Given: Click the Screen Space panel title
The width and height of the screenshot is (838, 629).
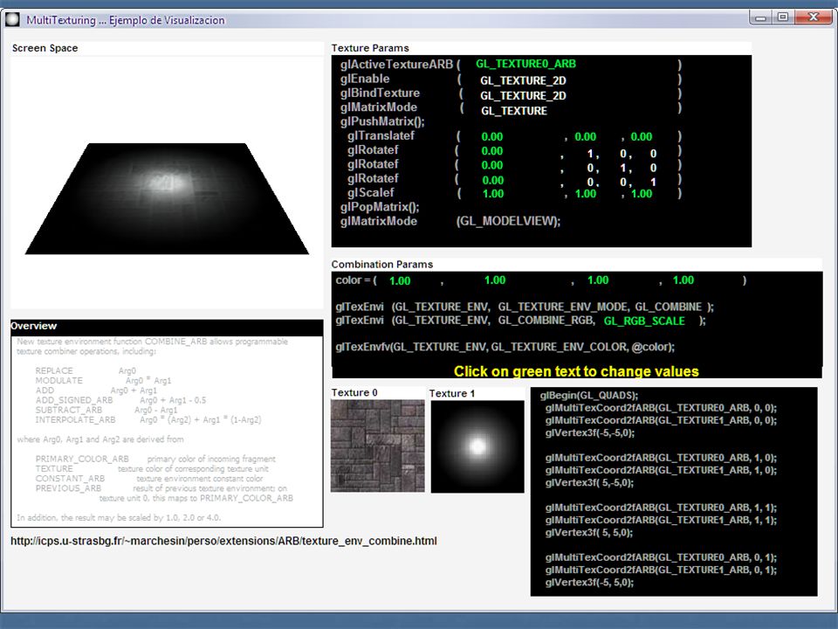Looking at the screenshot, I should pyautogui.click(x=45, y=48).
